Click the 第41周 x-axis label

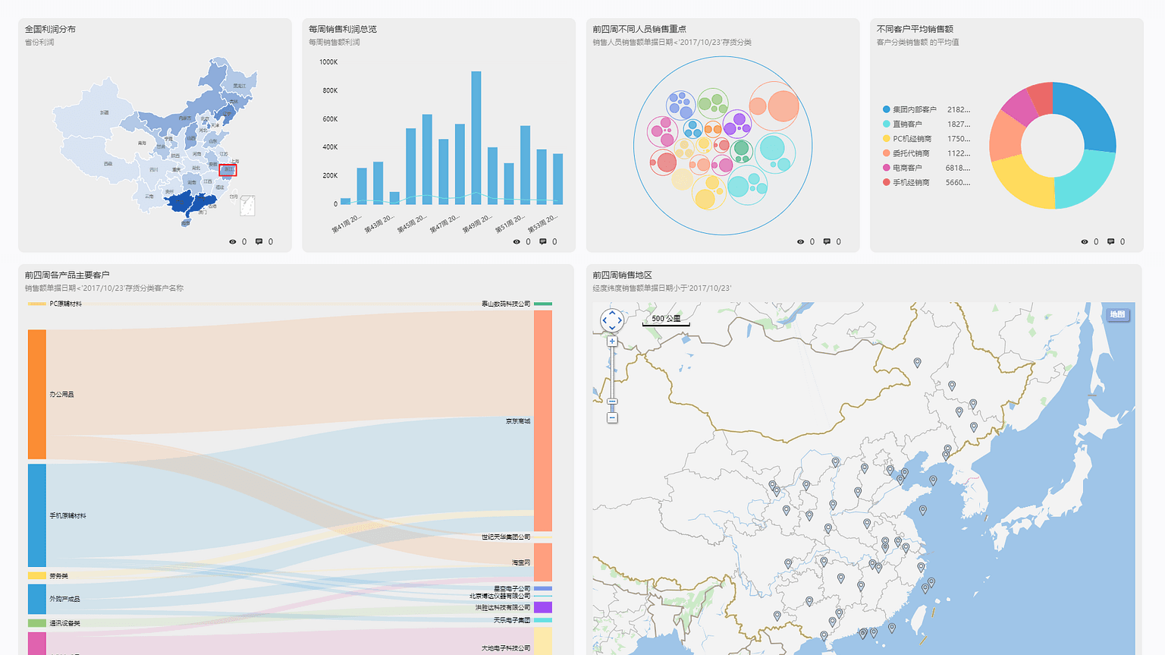(x=346, y=223)
